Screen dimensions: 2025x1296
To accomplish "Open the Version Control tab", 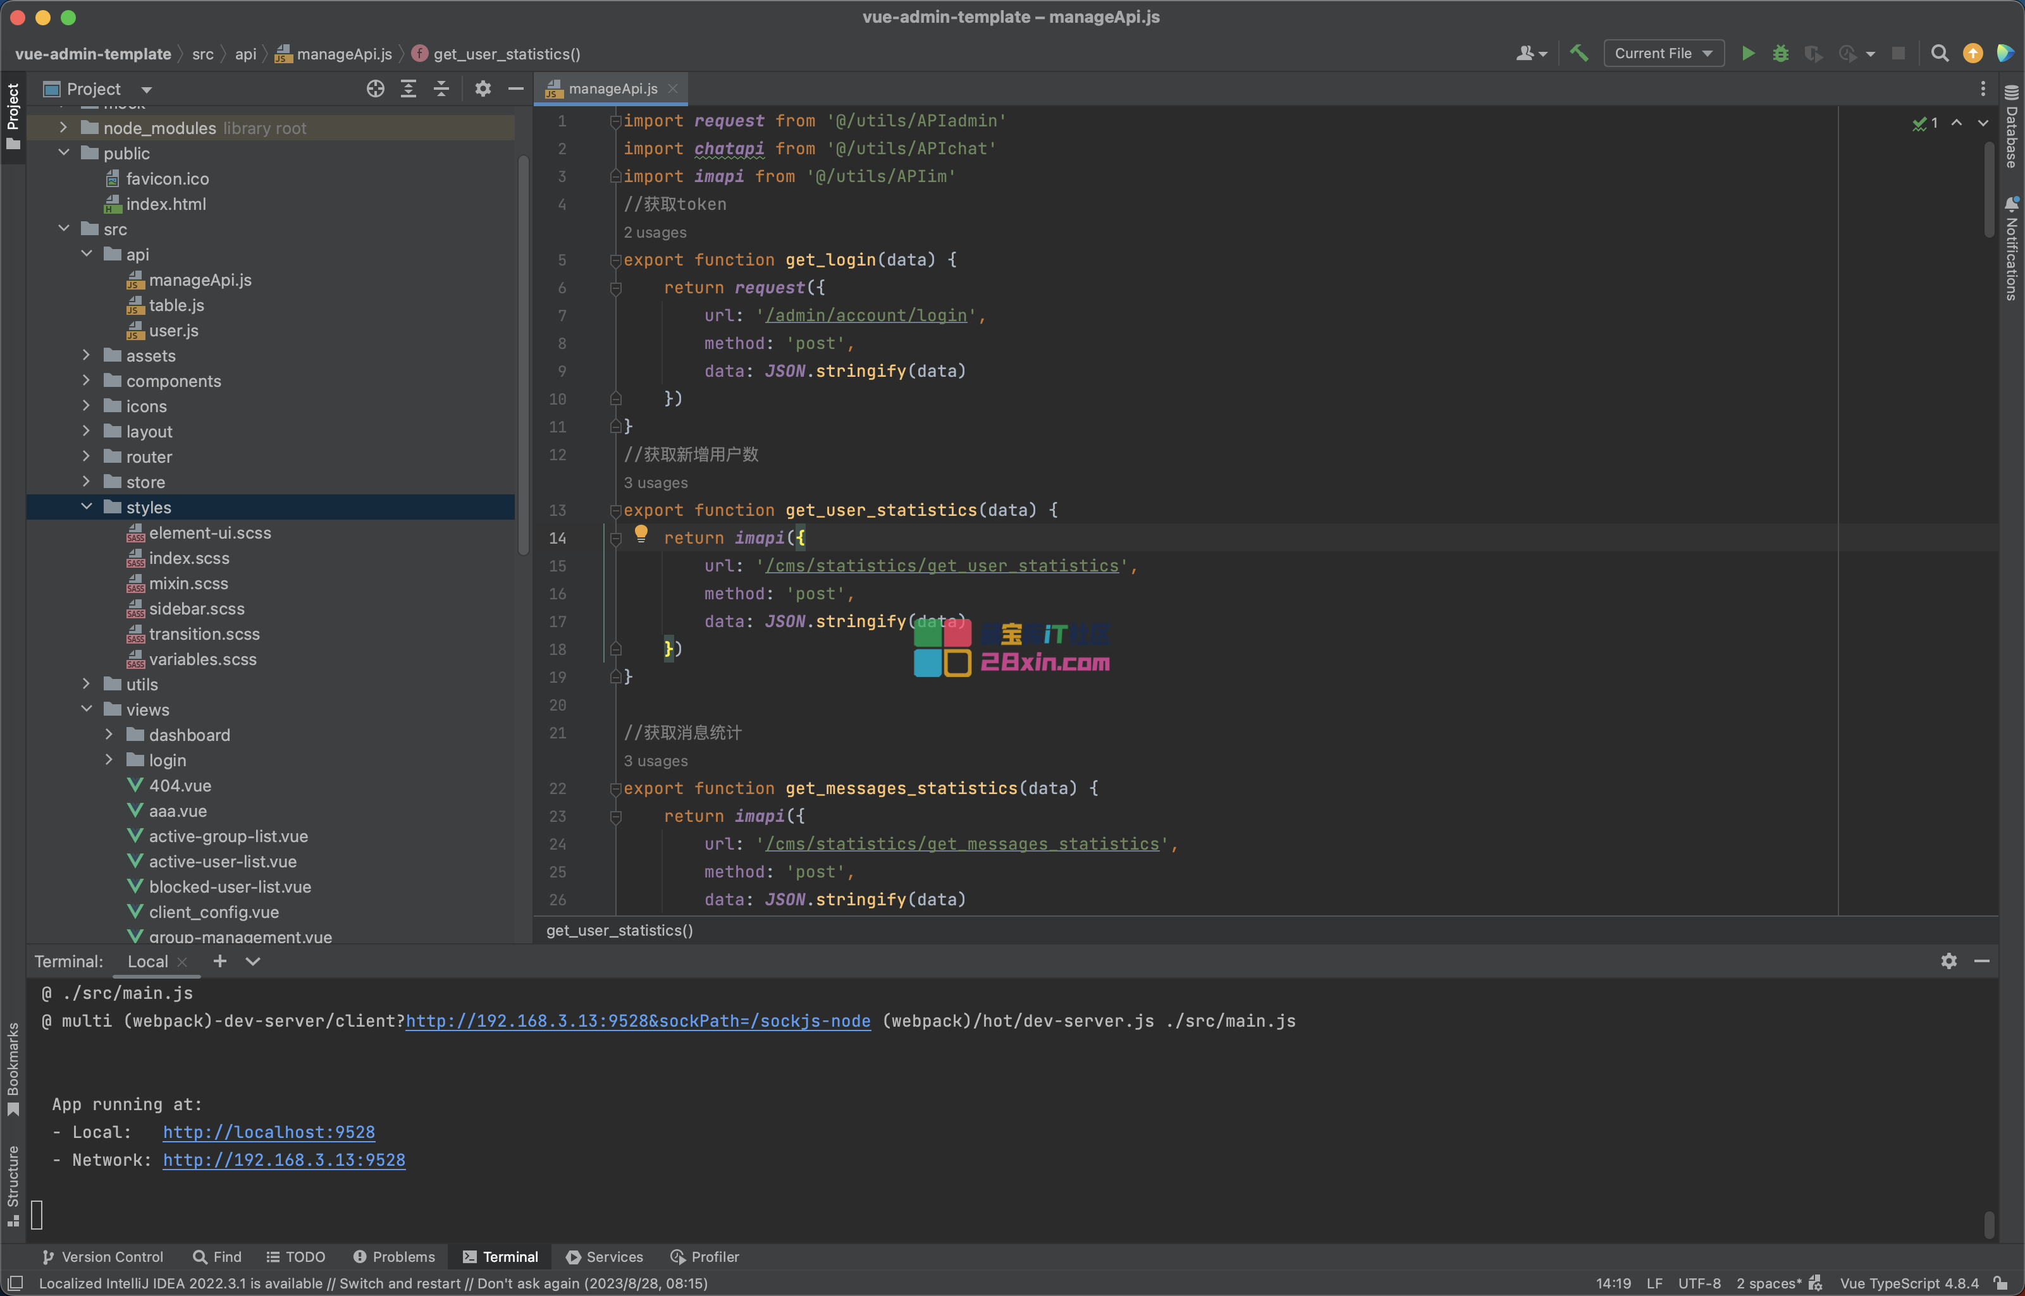I will tap(102, 1256).
